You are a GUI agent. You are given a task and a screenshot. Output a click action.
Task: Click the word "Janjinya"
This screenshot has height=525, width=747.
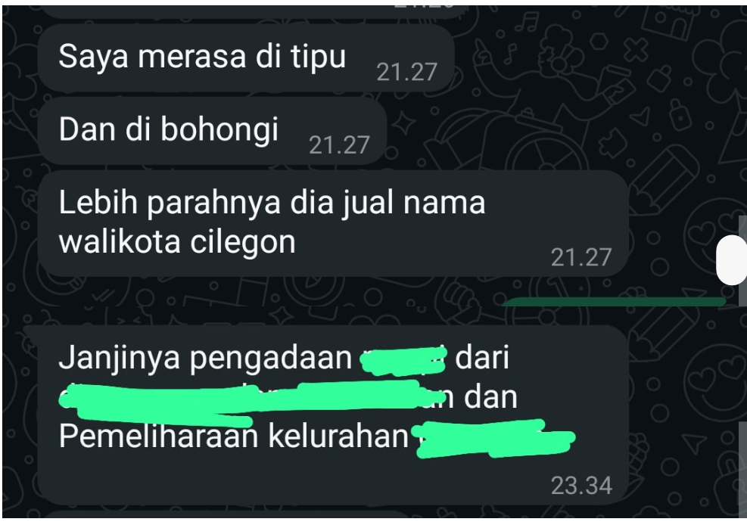tap(119, 359)
